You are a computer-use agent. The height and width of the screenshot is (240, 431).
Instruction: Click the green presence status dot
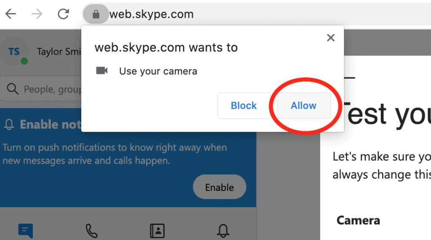[x=24, y=61]
